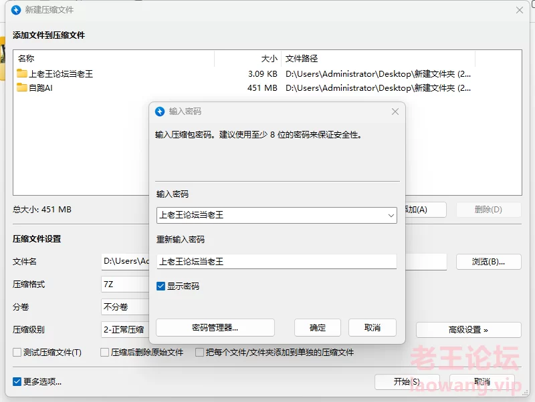
Task: Open the 压缩格式 7Z dropdown
Action: [x=125, y=284]
